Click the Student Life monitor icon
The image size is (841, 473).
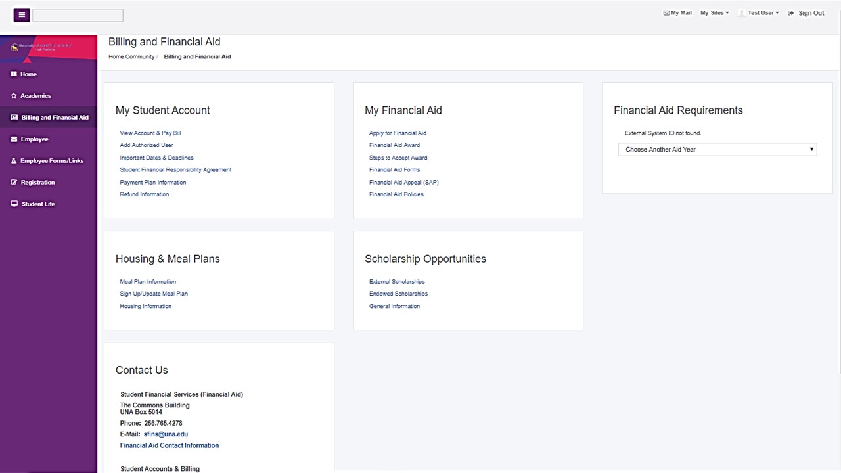tap(14, 204)
